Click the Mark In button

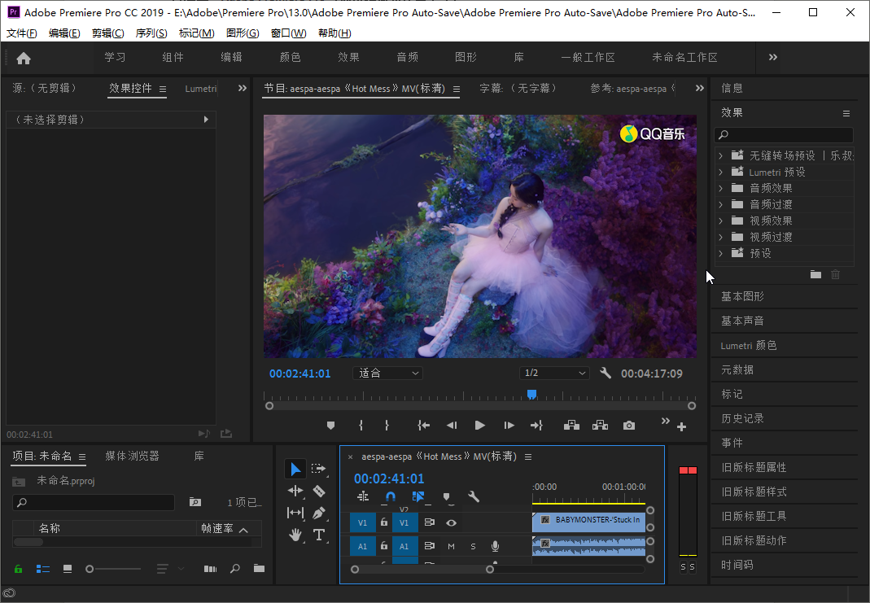361,426
